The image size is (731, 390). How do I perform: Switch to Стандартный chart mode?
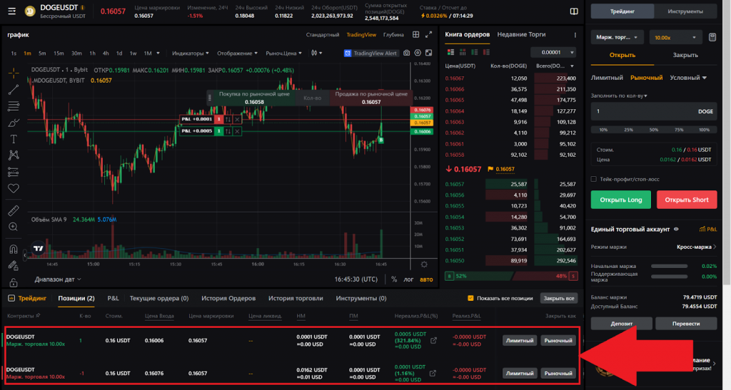(323, 35)
